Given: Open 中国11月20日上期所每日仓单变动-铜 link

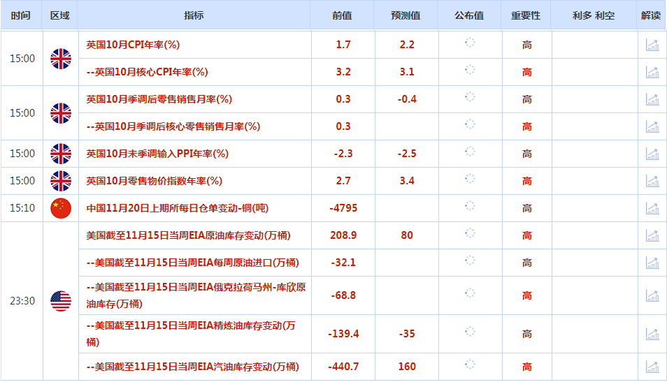Looking at the screenshot, I should pos(177,208).
